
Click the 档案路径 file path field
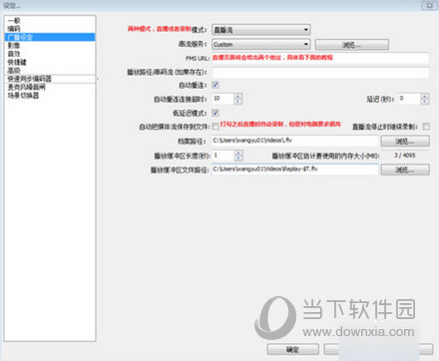pos(295,141)
